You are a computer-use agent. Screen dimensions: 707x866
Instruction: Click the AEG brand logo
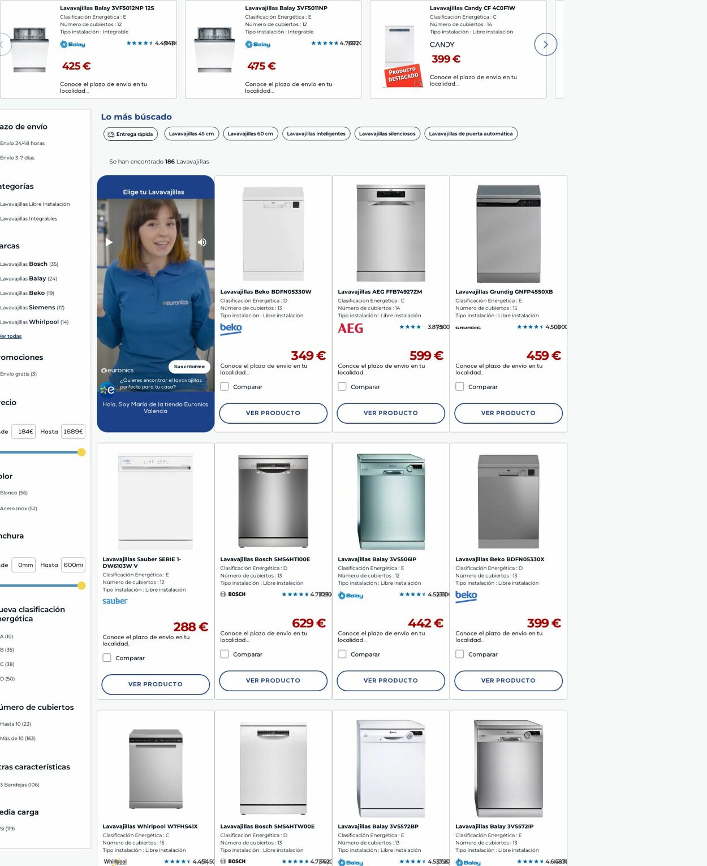[x=351, y=329]
